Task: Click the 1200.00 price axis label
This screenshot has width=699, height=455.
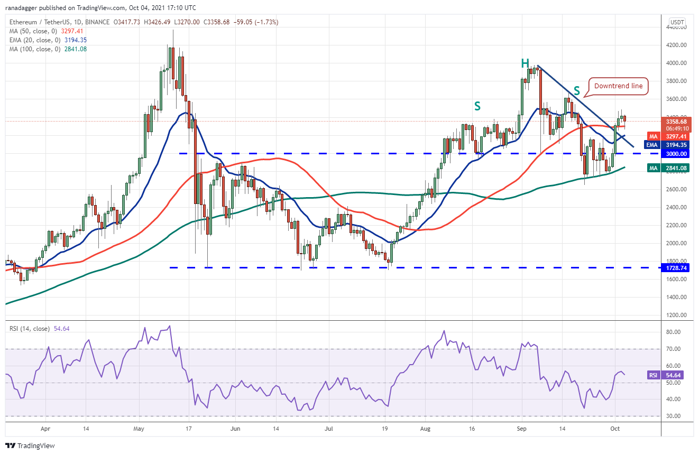Action: (676, 315)
